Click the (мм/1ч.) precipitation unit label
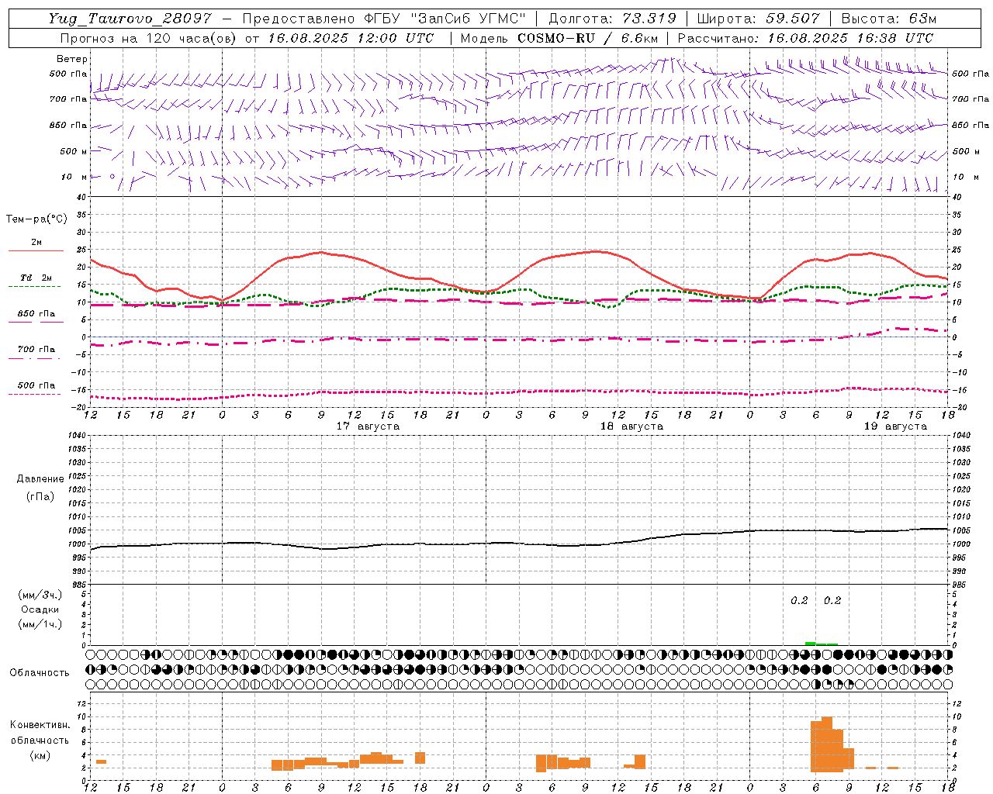993x794 pixels. click(x=40, y=624)
